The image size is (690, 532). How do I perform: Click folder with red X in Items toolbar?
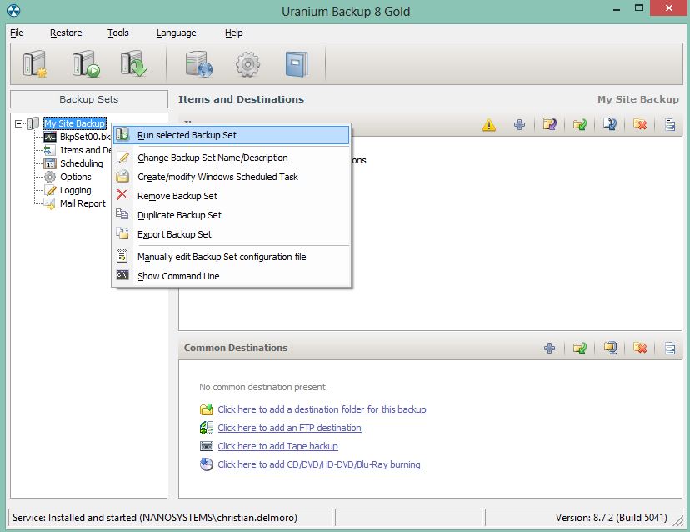640,125
